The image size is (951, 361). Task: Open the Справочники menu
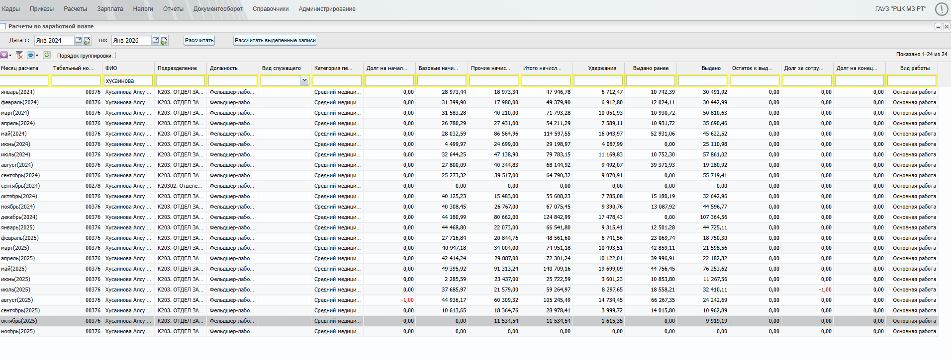271,9
